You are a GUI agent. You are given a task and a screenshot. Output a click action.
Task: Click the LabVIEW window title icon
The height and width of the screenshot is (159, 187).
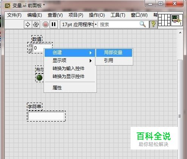click(x=7, y=6)
